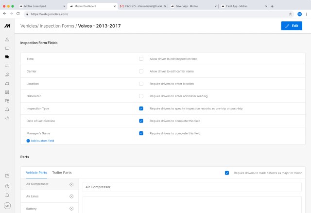Open user avatar at sidebar bottom
This screenshot has width=311, height=213.
[x=7, y=205]
